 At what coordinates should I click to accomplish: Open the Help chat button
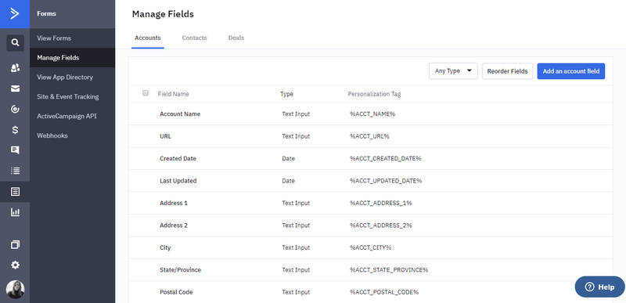click(599, 287)
